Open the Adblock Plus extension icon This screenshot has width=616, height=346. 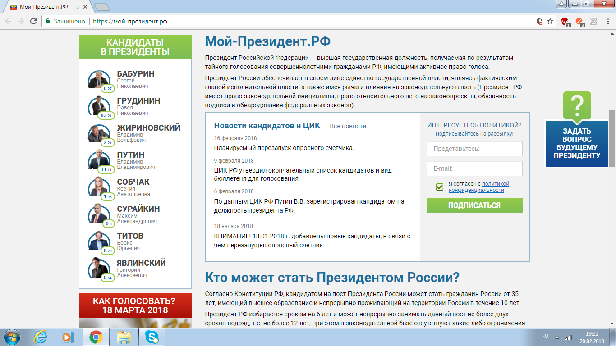click(565, 21)
